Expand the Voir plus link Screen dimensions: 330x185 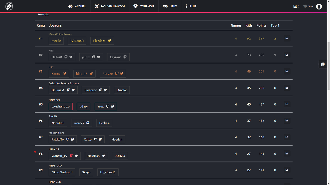43,14
